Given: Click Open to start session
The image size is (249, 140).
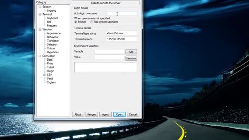Looking at the screenshot, I should pyautogui.click(x=119, y=114).
